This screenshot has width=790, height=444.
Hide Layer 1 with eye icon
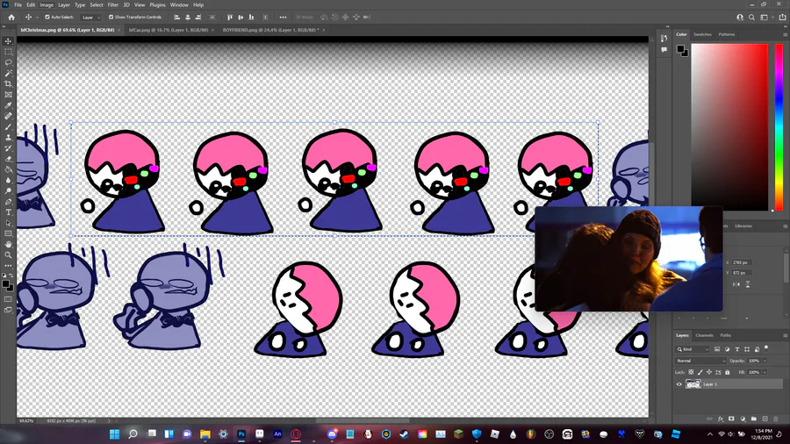[x=679, y=384]
